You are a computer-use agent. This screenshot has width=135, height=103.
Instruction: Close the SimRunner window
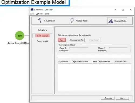point(131,10)
